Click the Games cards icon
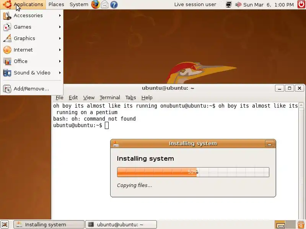The height and width of the screenshot is (229, 306). coord(7,27)
